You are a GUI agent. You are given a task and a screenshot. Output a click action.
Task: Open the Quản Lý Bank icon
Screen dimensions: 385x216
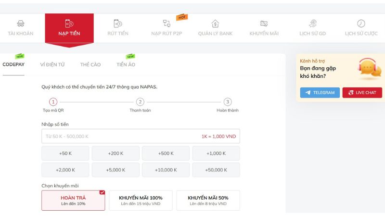pos(215,24)
